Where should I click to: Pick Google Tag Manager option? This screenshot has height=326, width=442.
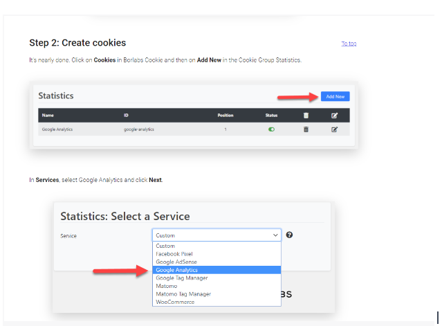(x=217, y=278)
